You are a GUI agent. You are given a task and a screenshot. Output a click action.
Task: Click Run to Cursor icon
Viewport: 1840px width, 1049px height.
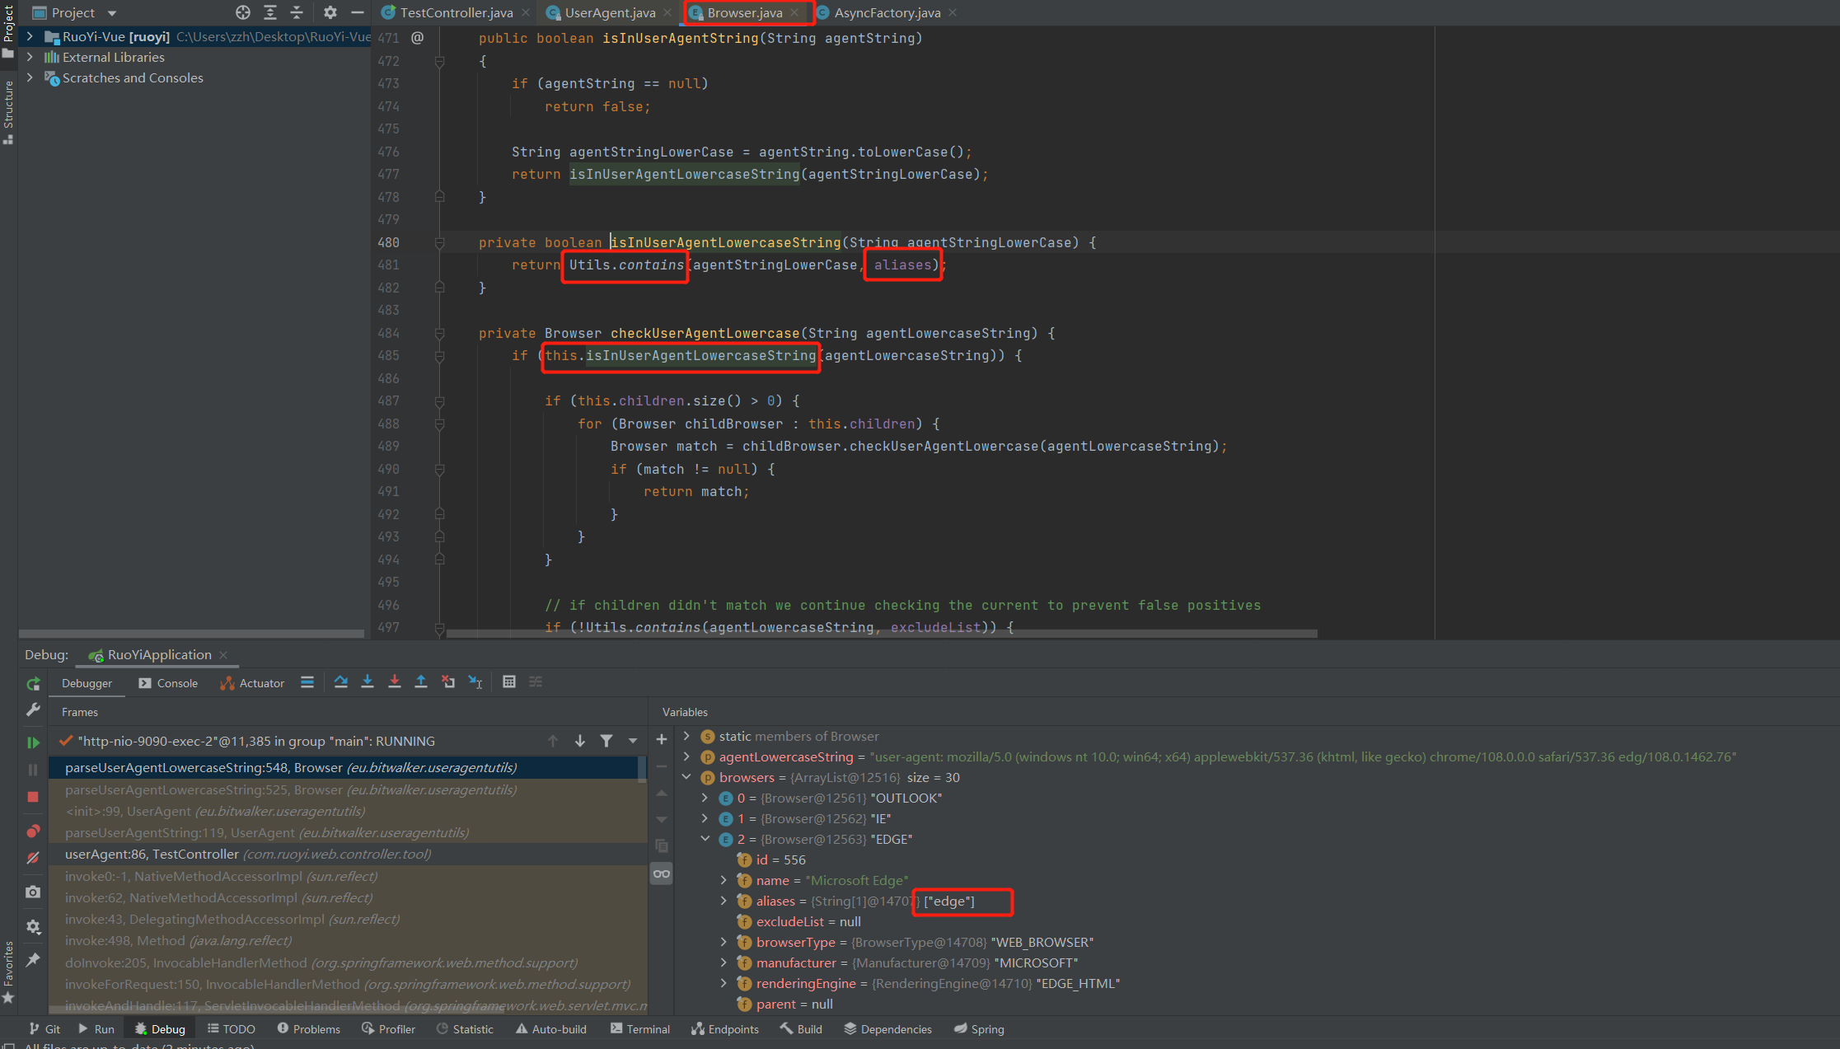coord(475,682)
